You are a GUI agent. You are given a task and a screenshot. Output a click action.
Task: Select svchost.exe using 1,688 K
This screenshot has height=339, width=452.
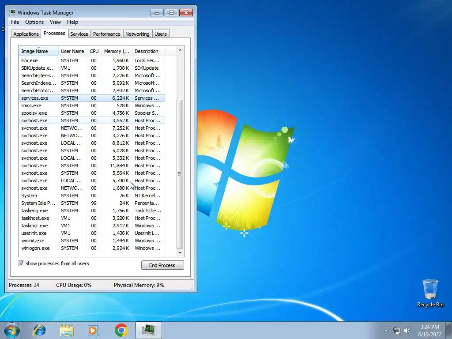pos(92,188)
